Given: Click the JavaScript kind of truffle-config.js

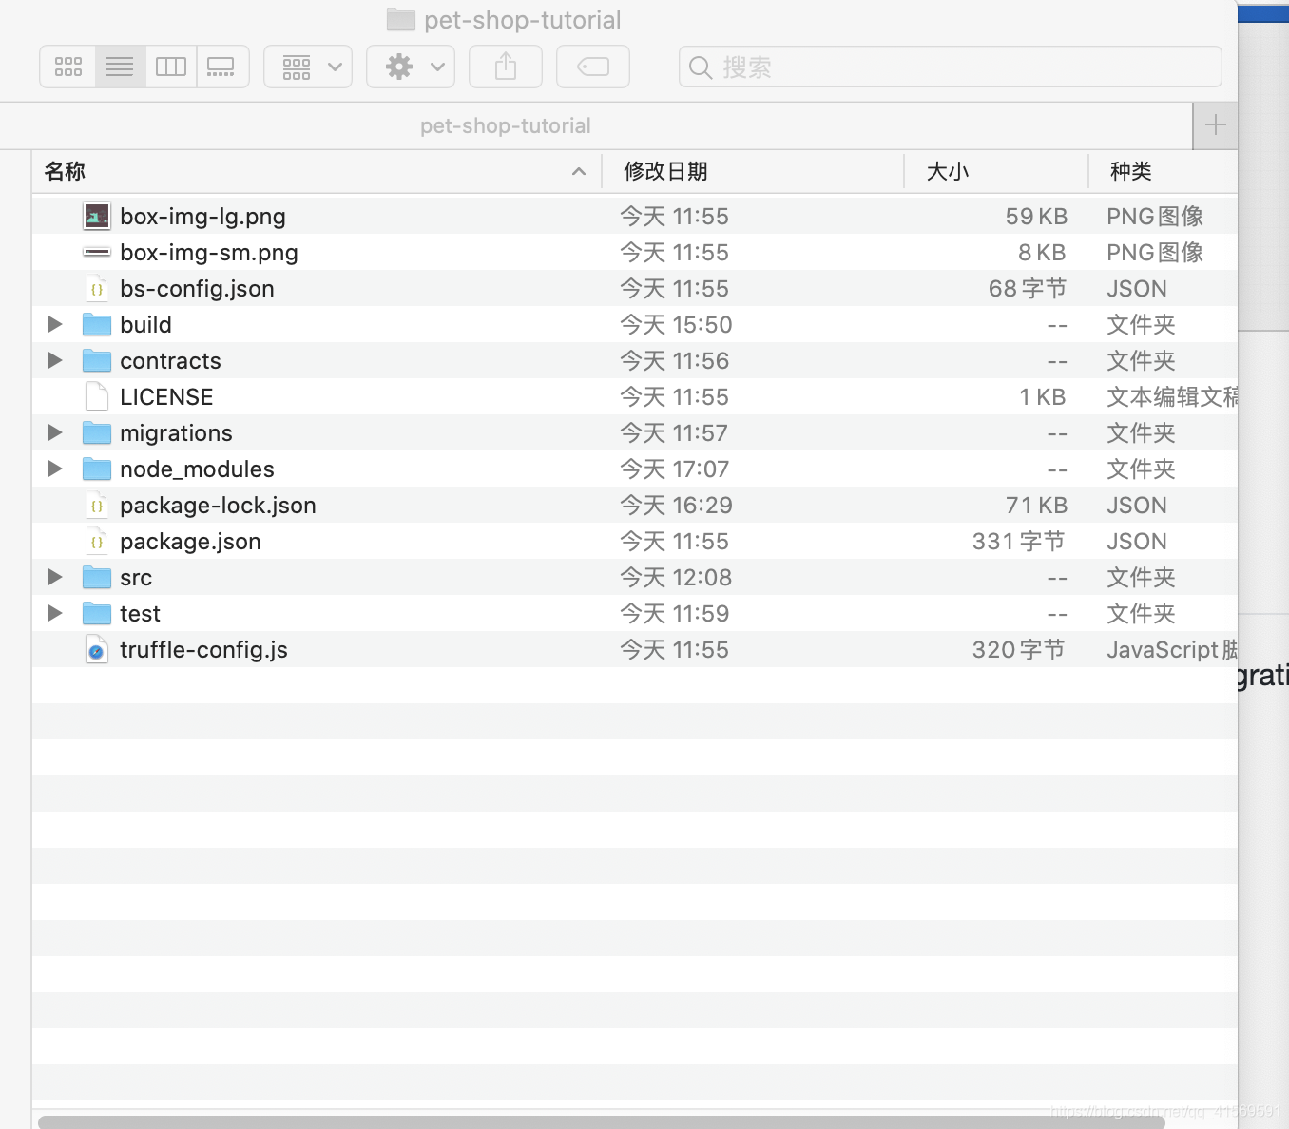Looking at the screenshot, I should pos(1172,650).
